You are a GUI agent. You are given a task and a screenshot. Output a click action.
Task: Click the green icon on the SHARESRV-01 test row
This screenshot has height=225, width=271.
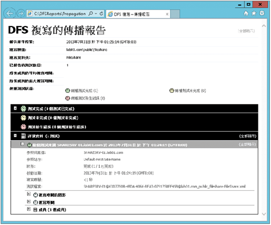[x=30, y=145]
